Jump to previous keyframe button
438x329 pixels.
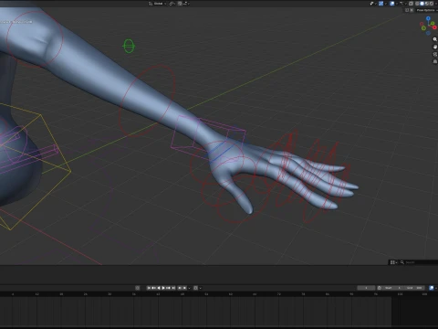point(153,288)
